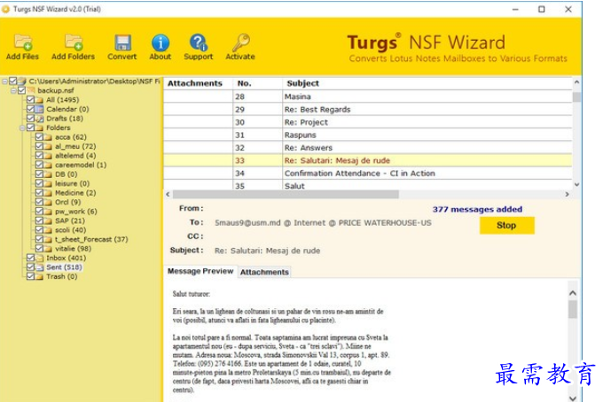Sort by the Subject column header

pos(427,83)
